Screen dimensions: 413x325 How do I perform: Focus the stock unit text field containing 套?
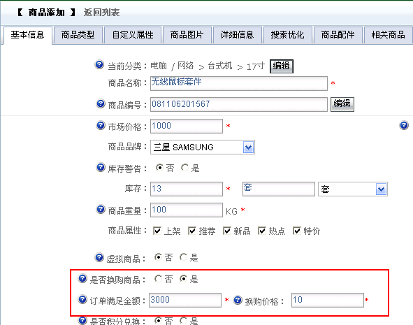tap(279, 189)
